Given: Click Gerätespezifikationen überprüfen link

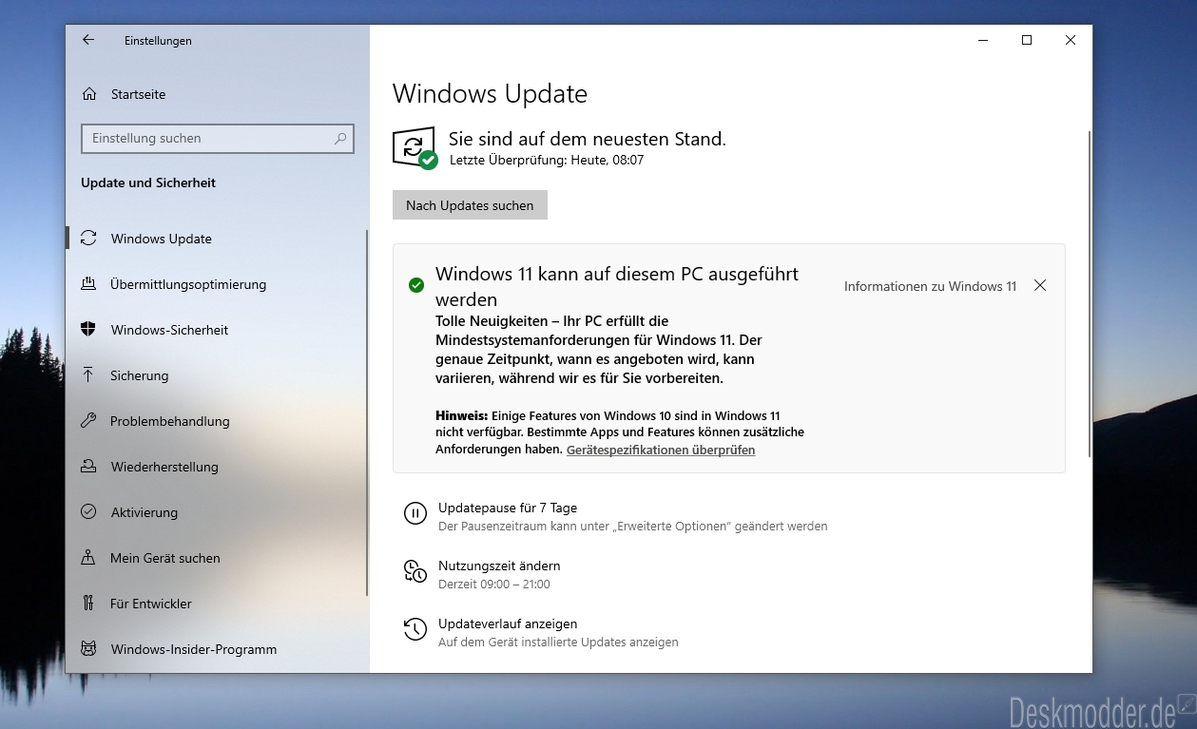Looking at the screenshot, I should point(661,451).
